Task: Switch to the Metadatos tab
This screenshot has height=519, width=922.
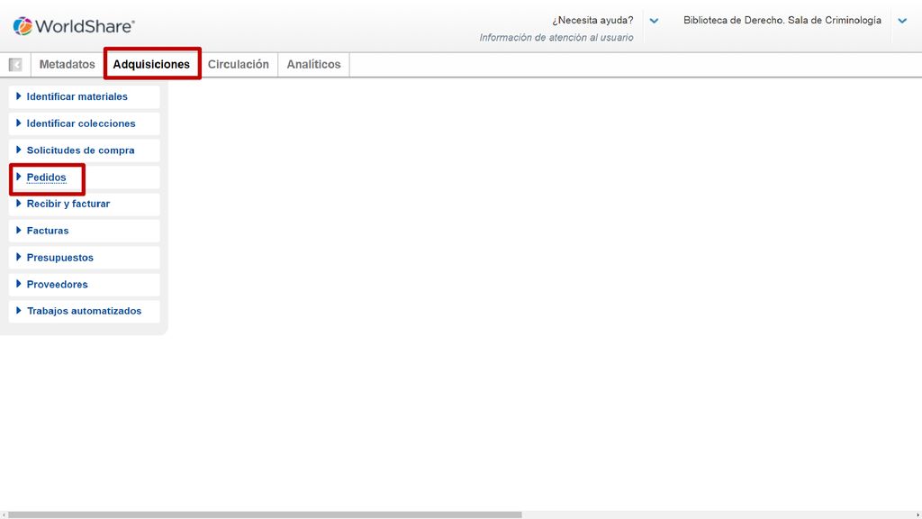Action: click(67, 64)
